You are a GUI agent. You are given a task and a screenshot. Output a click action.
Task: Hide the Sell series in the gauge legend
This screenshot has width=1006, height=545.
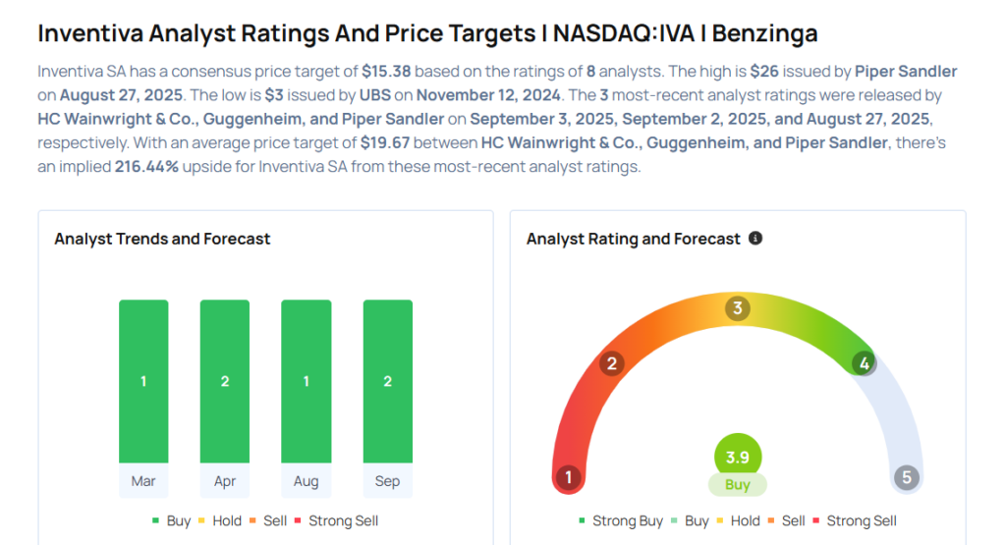(x=786, y=520)
